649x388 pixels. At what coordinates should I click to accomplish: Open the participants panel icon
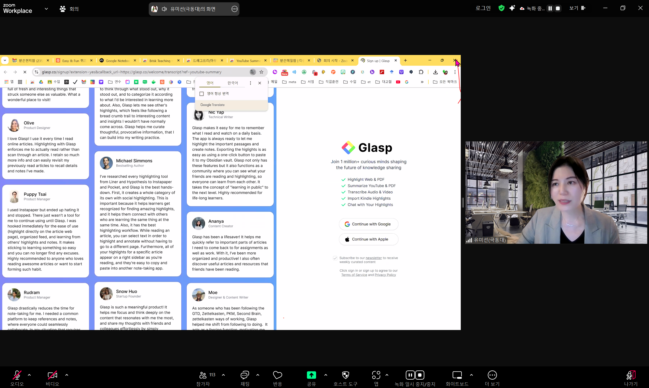203,375
